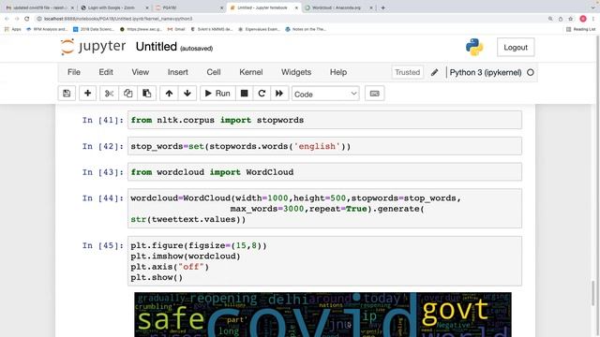600x337 pixels.
Task: Go back in browser history
Action: click(7, 19)
